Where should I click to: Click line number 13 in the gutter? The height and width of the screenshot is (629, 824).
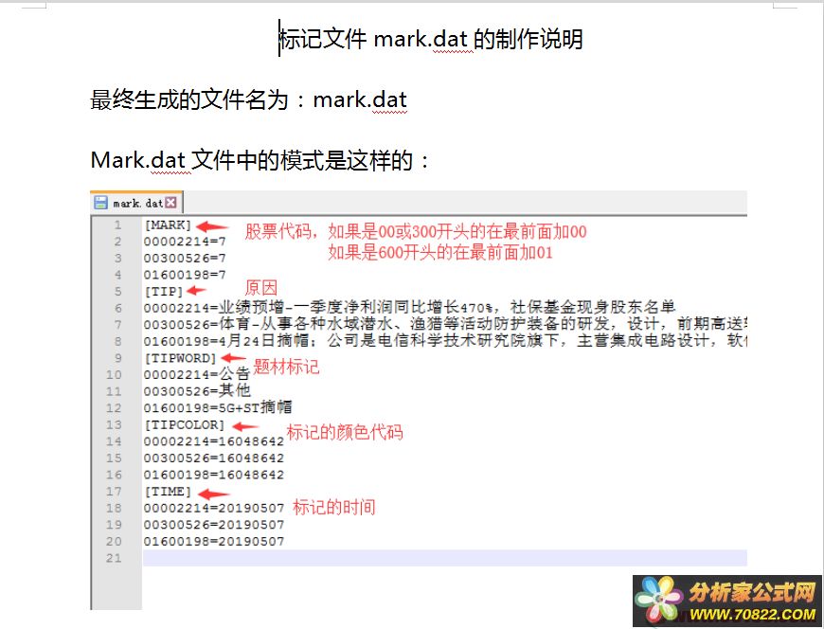tap(114, 424)
